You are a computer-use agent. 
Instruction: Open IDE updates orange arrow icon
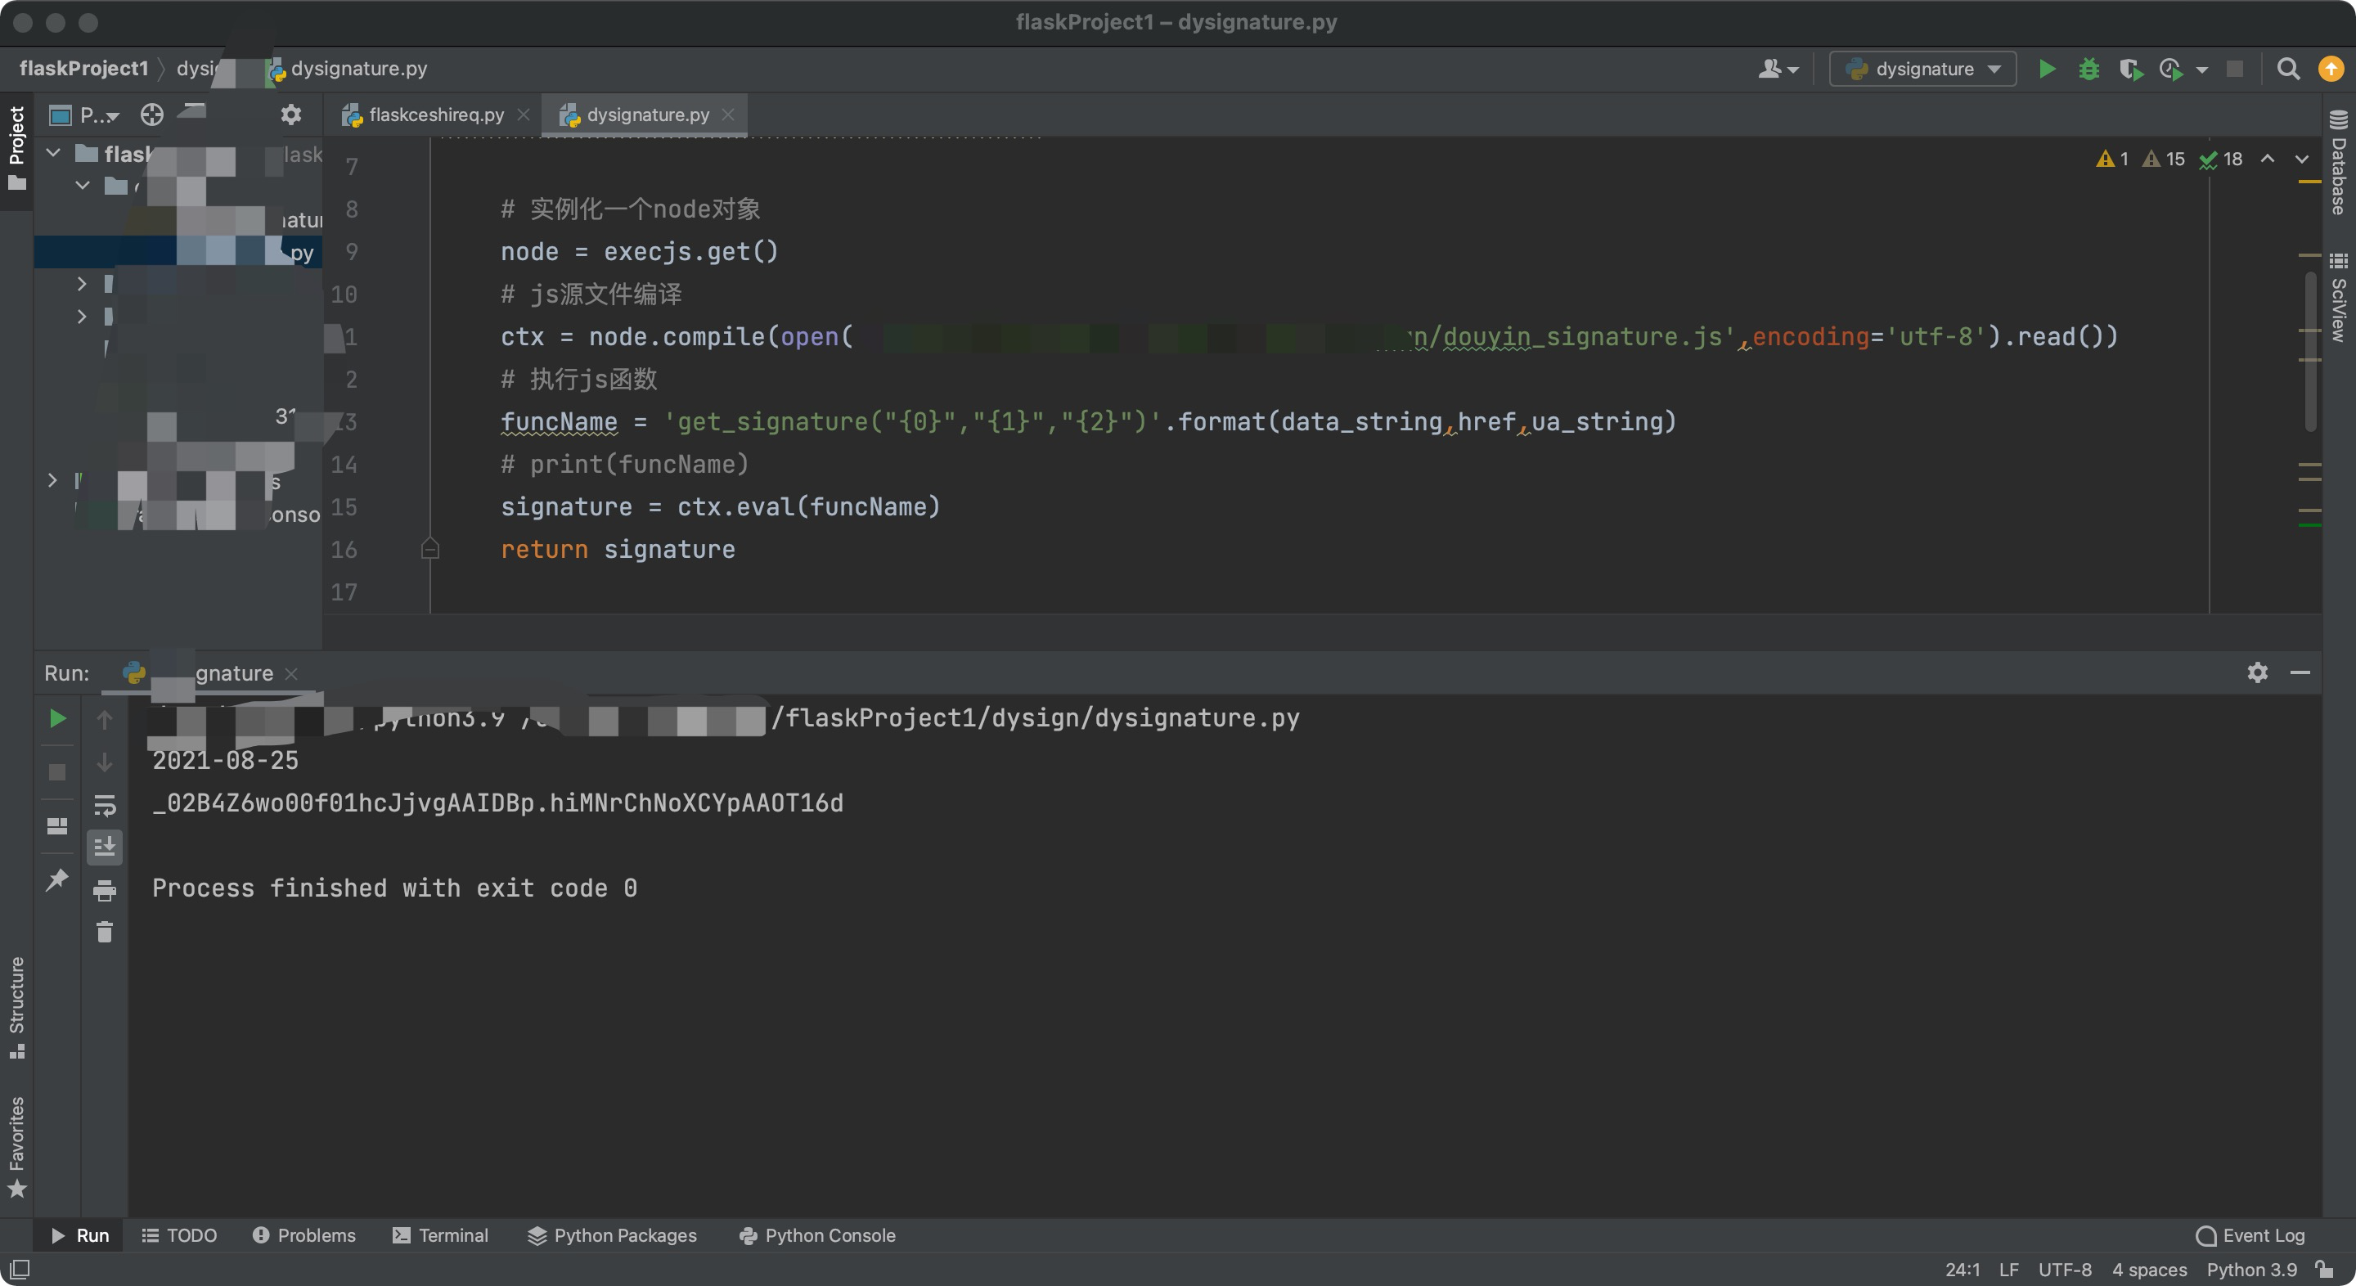point(2331,69)
